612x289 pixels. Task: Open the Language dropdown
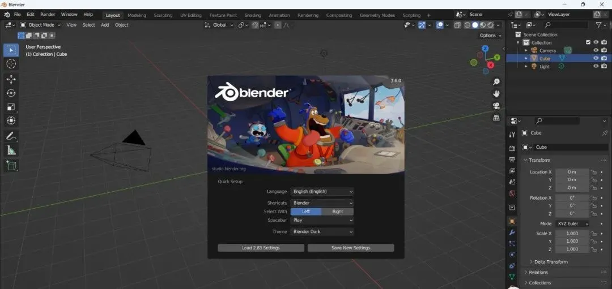tap(322, 192)
